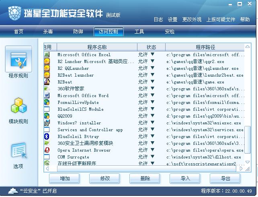Open the 选项 options list icon
The height and width of the screenshot is (197, 258).
[18, 150]
